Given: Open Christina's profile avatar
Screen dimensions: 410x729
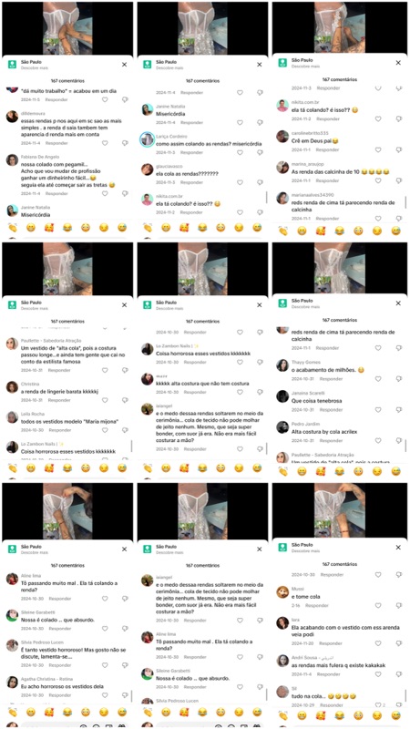Looking at the screenshot, I should click(12, 386).
